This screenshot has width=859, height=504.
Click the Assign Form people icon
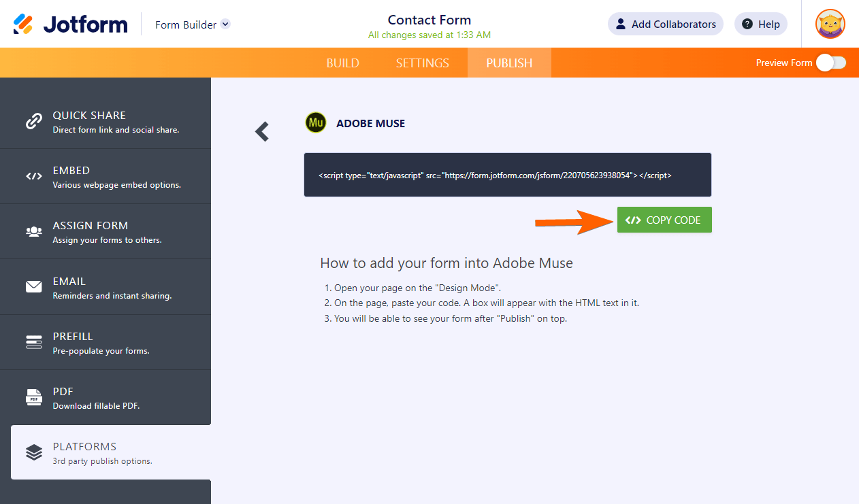[x=34, y=231]
